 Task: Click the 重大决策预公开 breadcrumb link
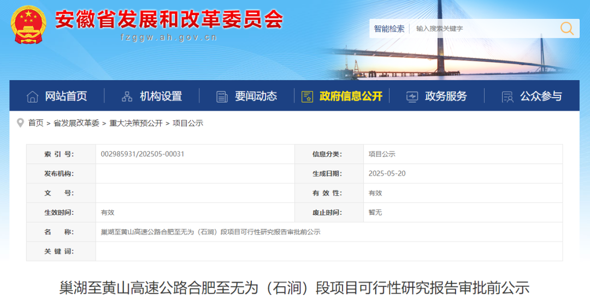coord(136,123)
